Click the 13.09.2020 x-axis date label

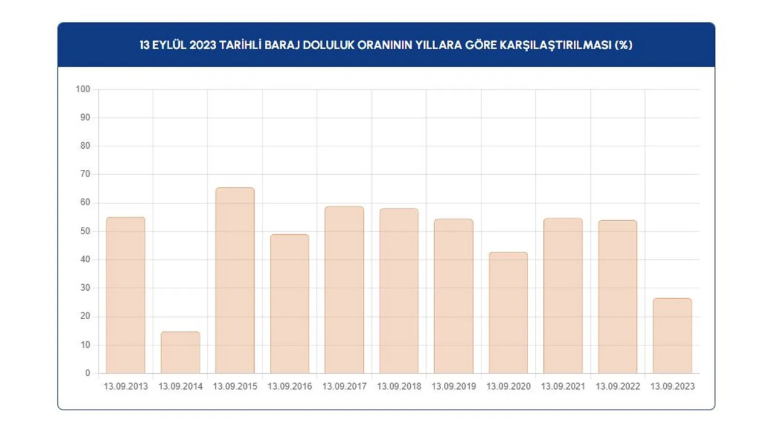[x=508, y=387]
